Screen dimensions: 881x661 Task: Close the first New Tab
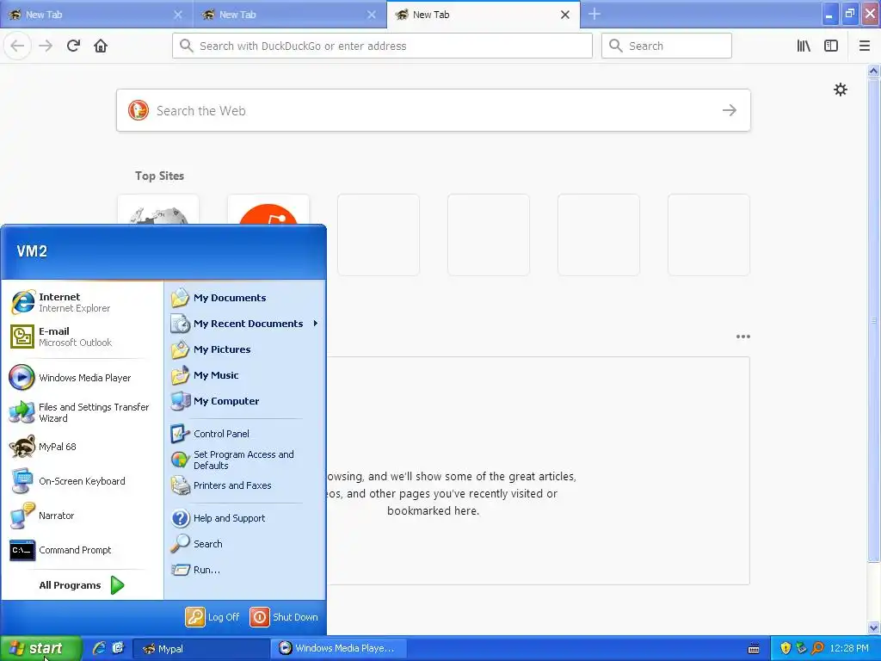tap(178, 15)
